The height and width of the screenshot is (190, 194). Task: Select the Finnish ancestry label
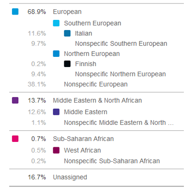pyautogui.click(x=86, y=64)
